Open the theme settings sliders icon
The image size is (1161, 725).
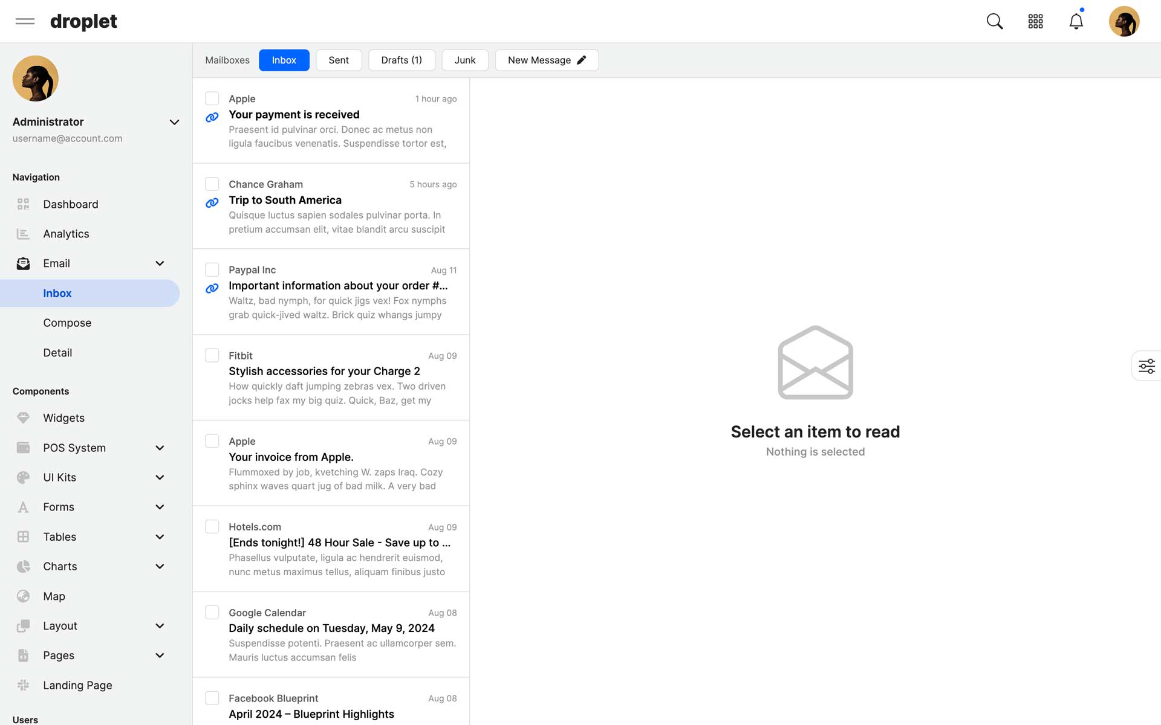click(x=1146, y=366)
